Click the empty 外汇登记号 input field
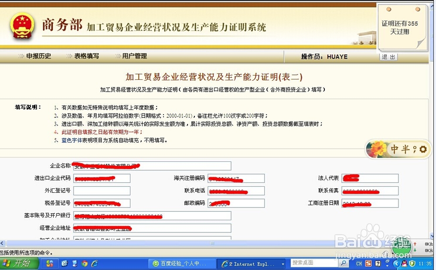Viewport: 436px width, 270px height. 102,191
